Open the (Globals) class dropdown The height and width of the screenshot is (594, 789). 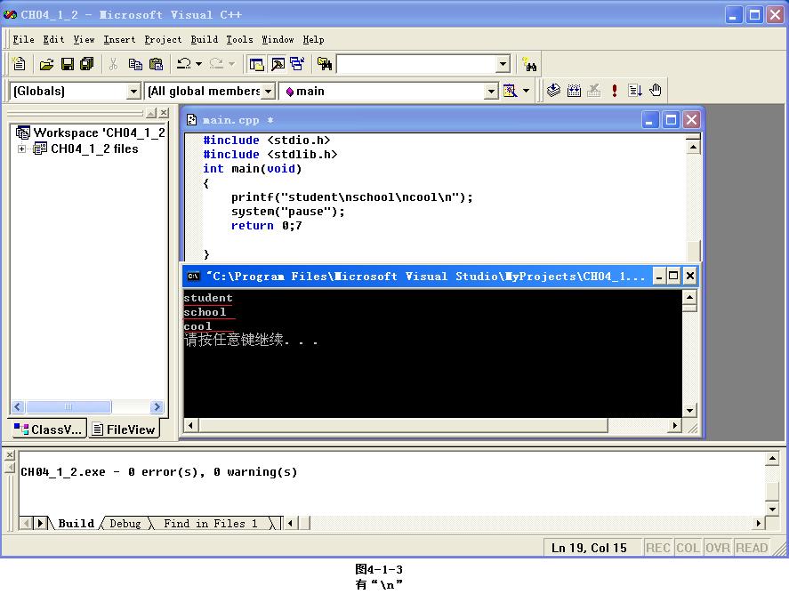133,91
